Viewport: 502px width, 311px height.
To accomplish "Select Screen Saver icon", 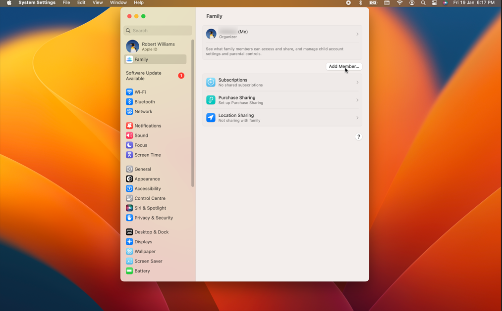I will [129, 261].
